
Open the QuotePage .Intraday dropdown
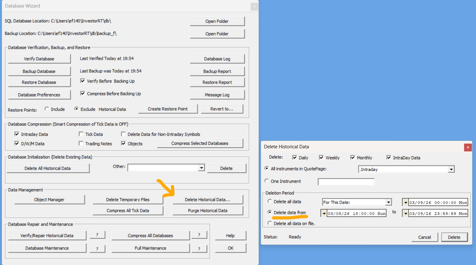click(x=451, y=170)
